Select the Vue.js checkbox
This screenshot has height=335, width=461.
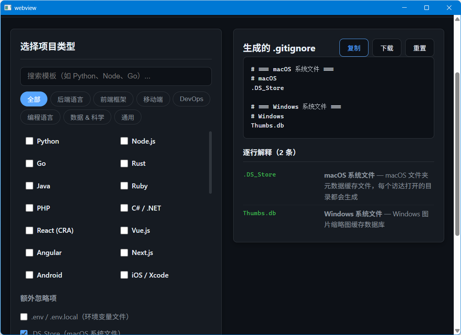pos(124,230)
